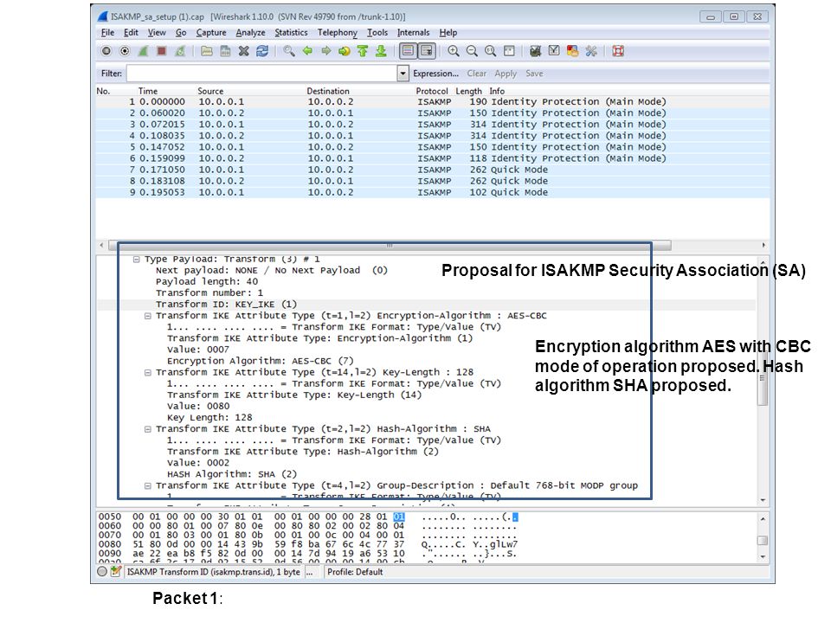Click the Apply filter button

coord(506,74)
